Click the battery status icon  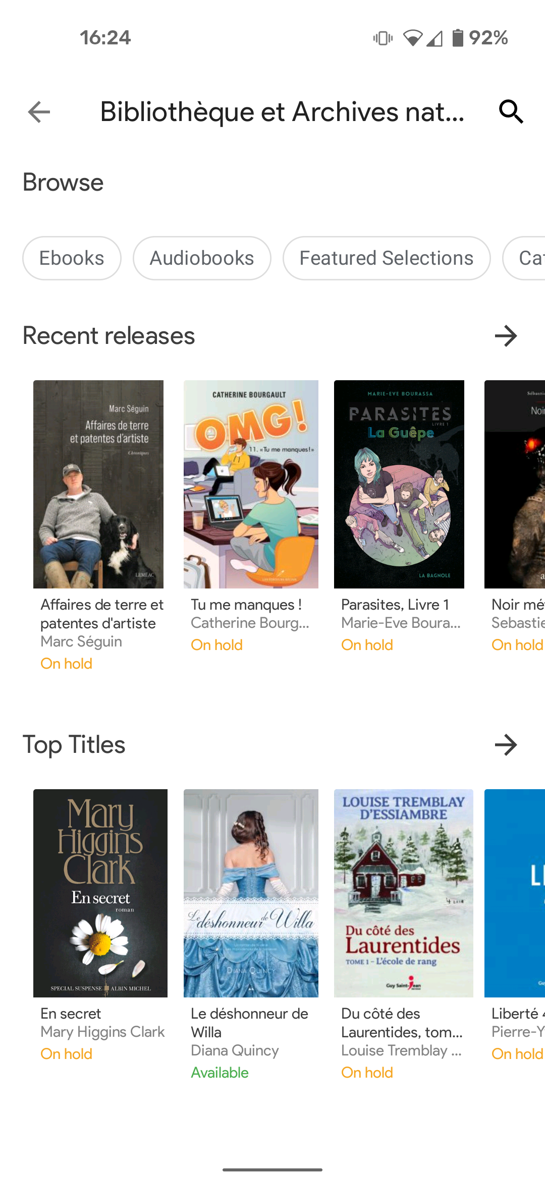[457, 38]
